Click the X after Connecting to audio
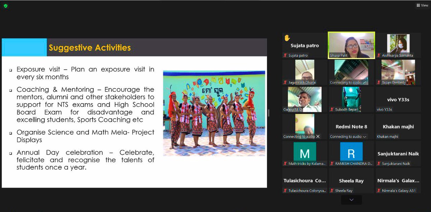 pos(318,137)
